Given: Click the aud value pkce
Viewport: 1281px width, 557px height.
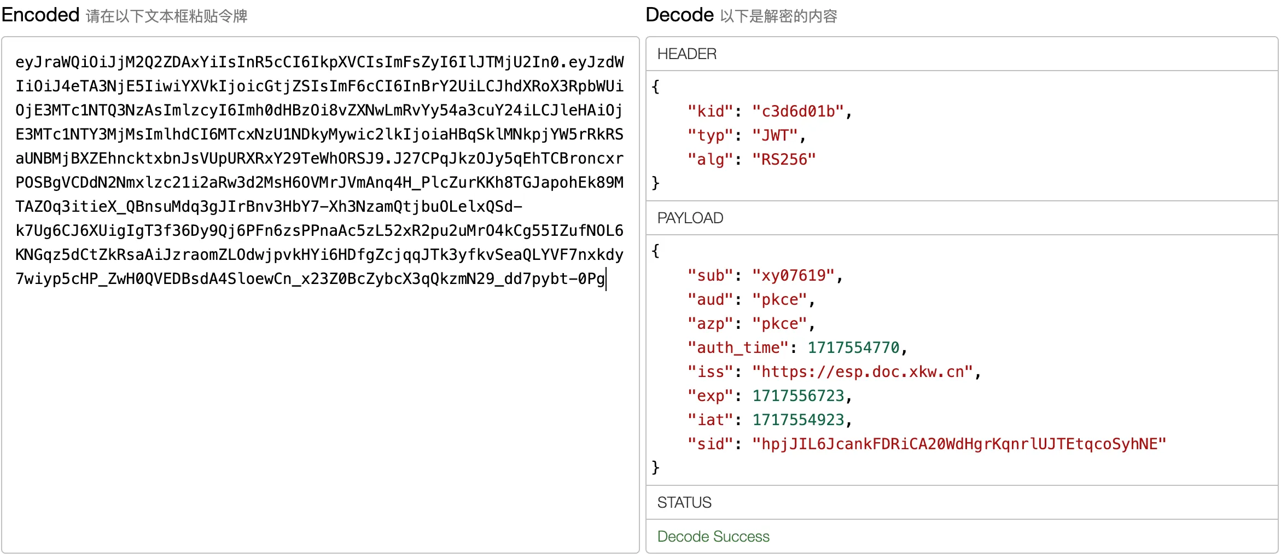Looking at the screenshot, I should [x=779, y=300].
